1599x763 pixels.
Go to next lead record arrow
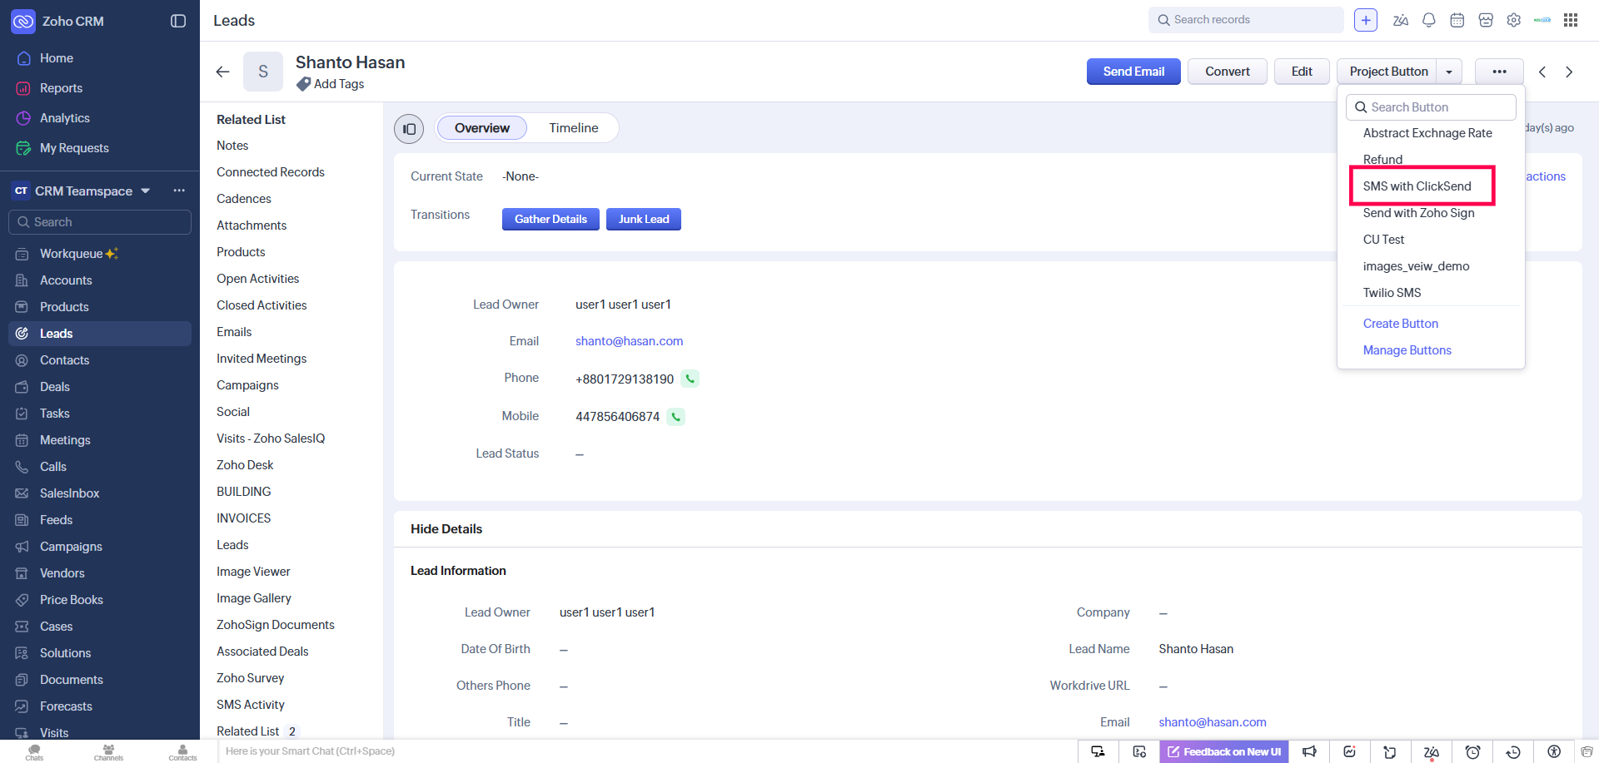[1569, 72]
